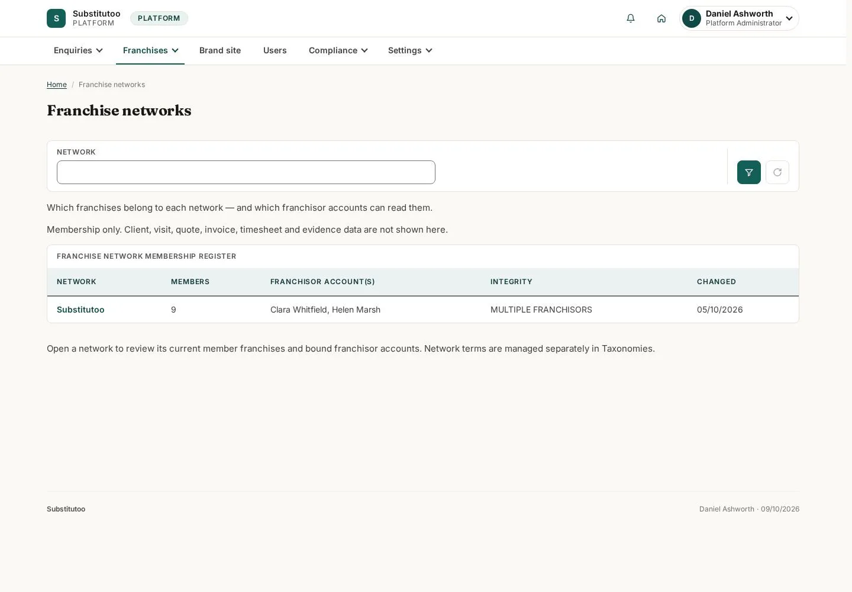Image resolution: width=852 pixels, height=592 pixels.
Task: Go to the home icon in header
Action: tap(661, 18)
